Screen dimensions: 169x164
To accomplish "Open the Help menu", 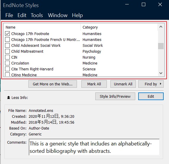I will 77,15.
